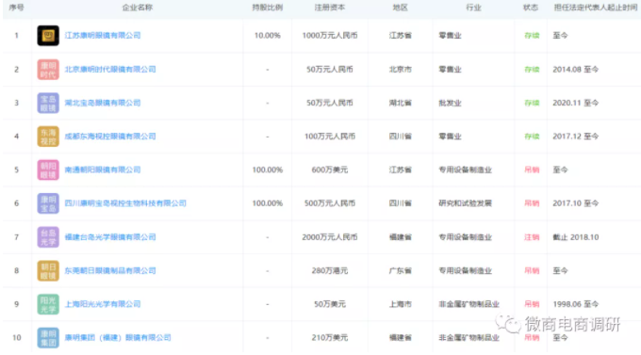Select the 2020.11 至今 date cell
641x355 pixels.
pyautogui.click(x=576, y=103)
